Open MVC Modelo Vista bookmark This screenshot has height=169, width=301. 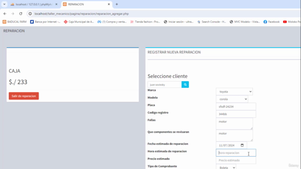tap(245, 22)
